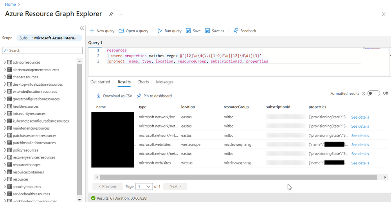Click the healthresources table icon
The image size is (391, 202).
[10, 106]
